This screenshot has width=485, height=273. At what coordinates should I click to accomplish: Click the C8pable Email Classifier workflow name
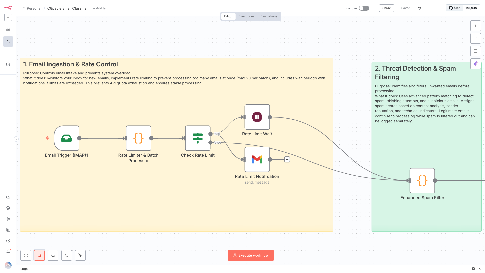click(68, 8)
